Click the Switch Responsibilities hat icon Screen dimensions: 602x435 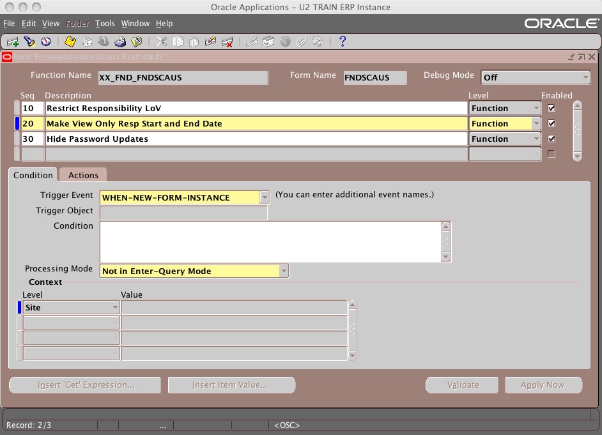pos(104,42)
